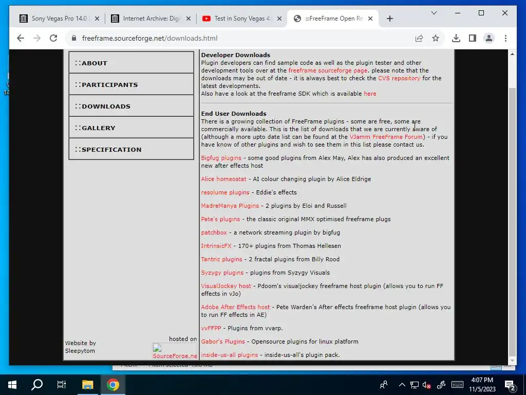Click the SDK 'here' link
This screenshot has height=395, width=526.
pyautogui.click(x=370, y=94)
